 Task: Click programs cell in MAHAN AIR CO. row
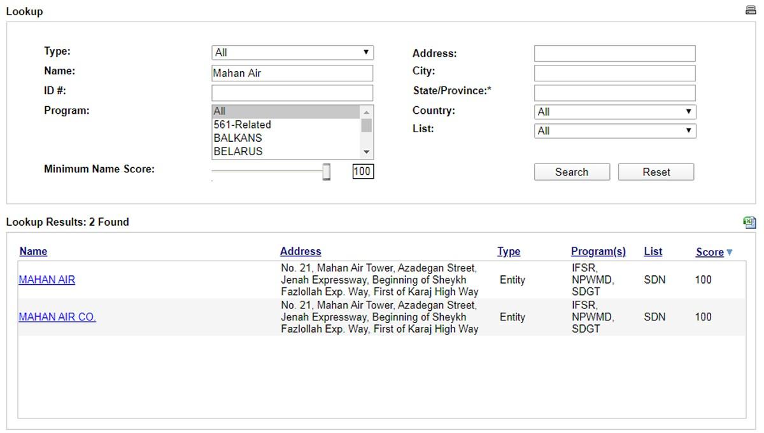[x=593, y=317]
